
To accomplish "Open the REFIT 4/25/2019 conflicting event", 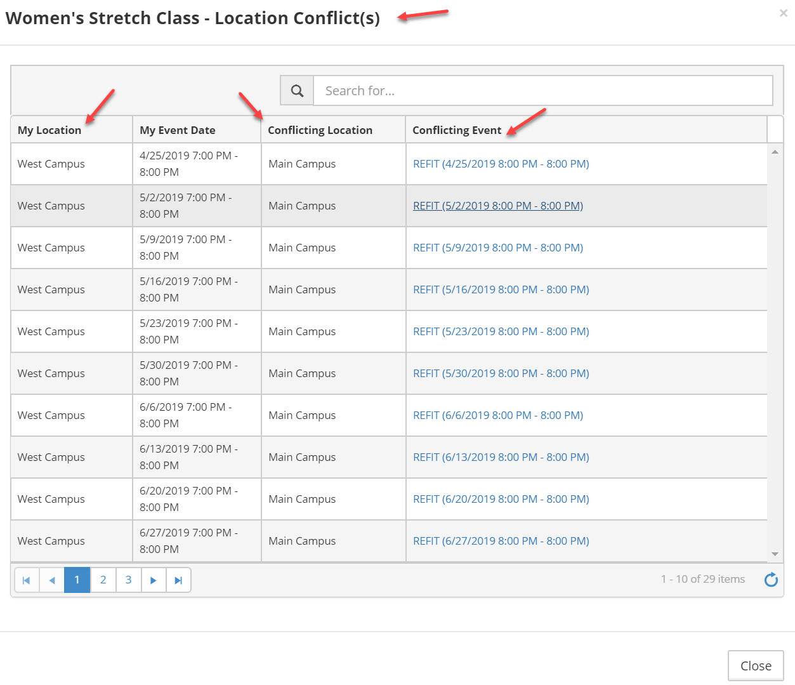I will (x=501, y=163).
